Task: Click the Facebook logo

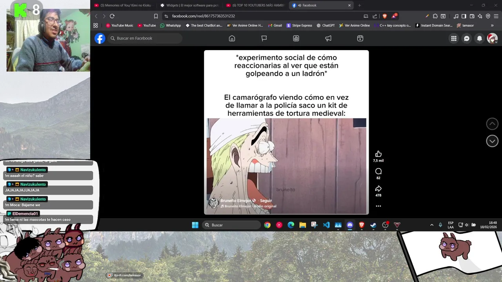Action: 100,38
